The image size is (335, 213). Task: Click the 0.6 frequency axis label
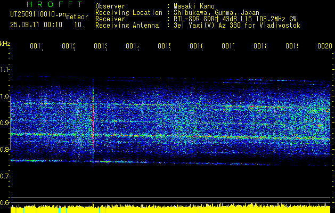coord(5,202)
